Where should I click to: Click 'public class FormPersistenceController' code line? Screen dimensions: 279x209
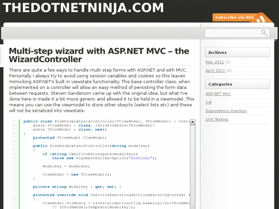click(x=106, y=121)
